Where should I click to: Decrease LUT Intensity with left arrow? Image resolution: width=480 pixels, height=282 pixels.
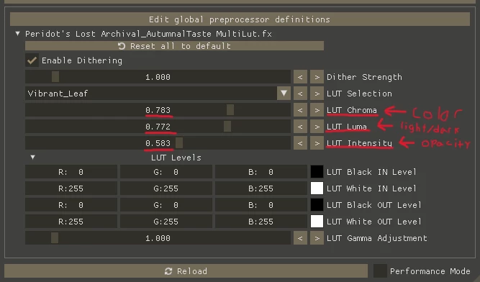click(300, 143)
